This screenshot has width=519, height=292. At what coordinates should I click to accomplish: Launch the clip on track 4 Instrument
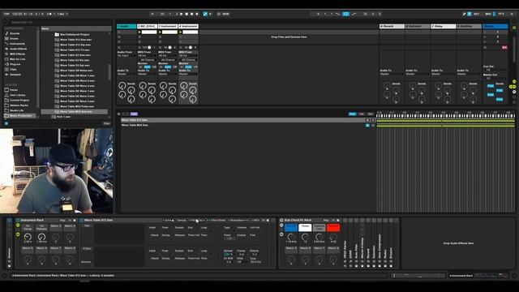[181, 32]
